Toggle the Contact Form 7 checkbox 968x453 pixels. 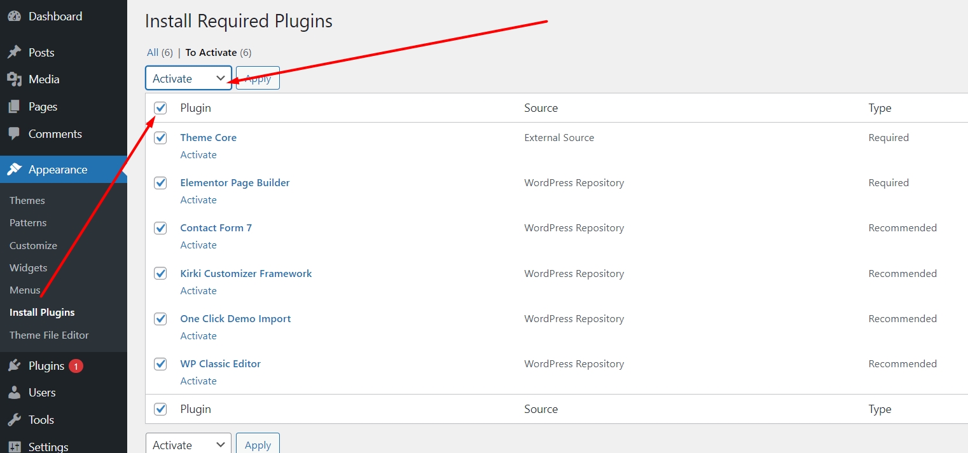160,228
